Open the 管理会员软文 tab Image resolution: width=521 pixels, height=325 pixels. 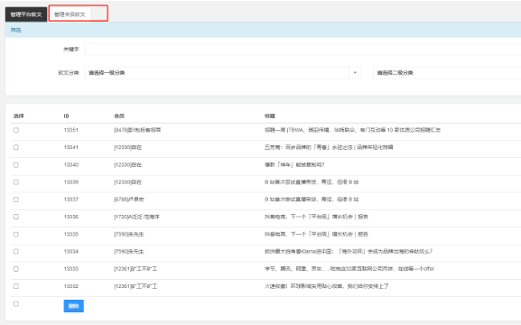tap(70, 14)
